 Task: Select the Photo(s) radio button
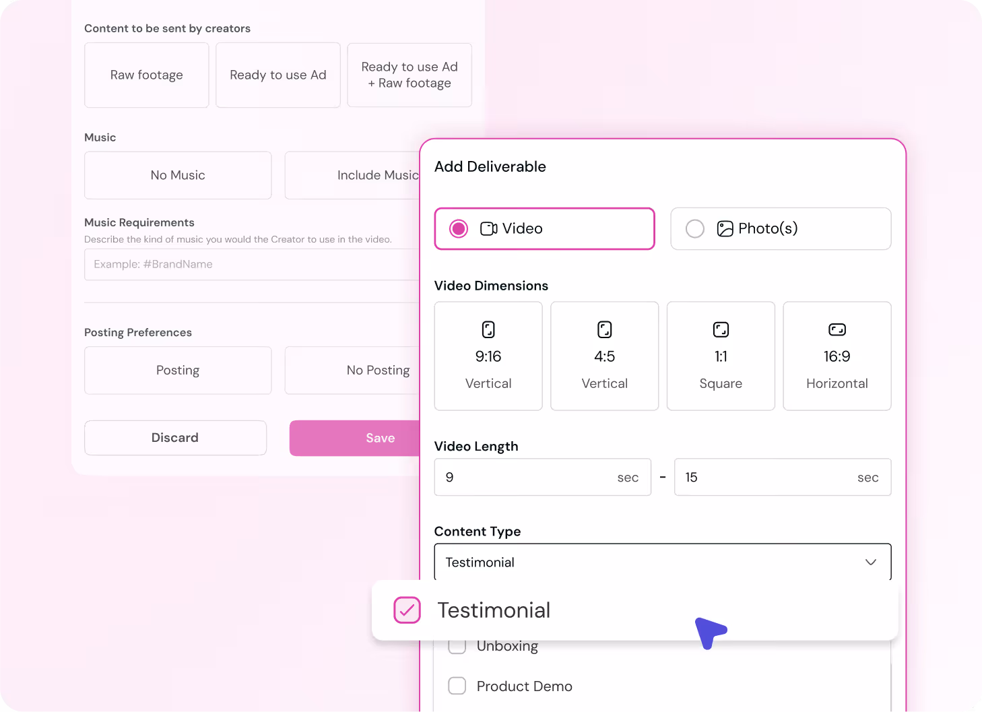pyautogui.click(x=694, y=228)
